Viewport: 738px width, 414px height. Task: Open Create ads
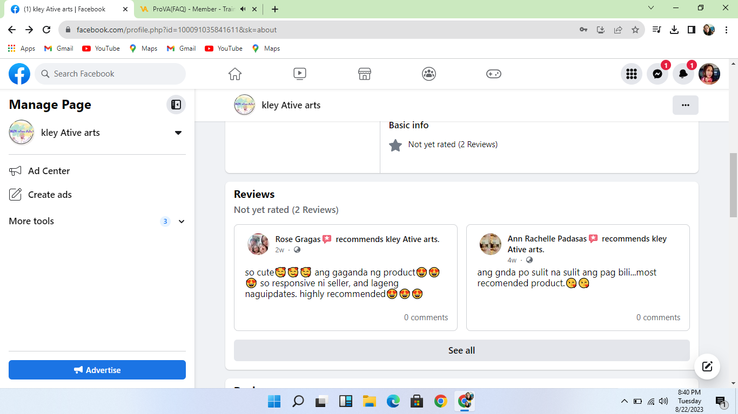tap(97, 195)
